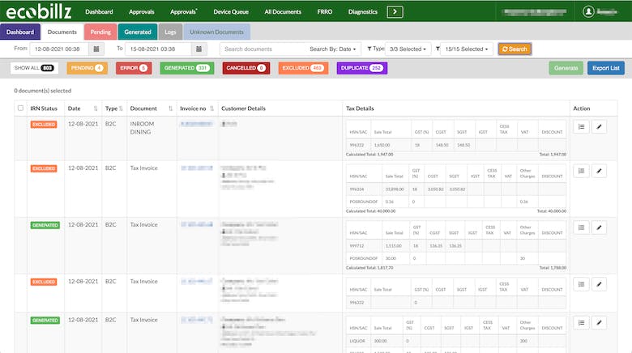632x353 pixels.
Task: Sort table by Document column
Action: tap(170, 108)
